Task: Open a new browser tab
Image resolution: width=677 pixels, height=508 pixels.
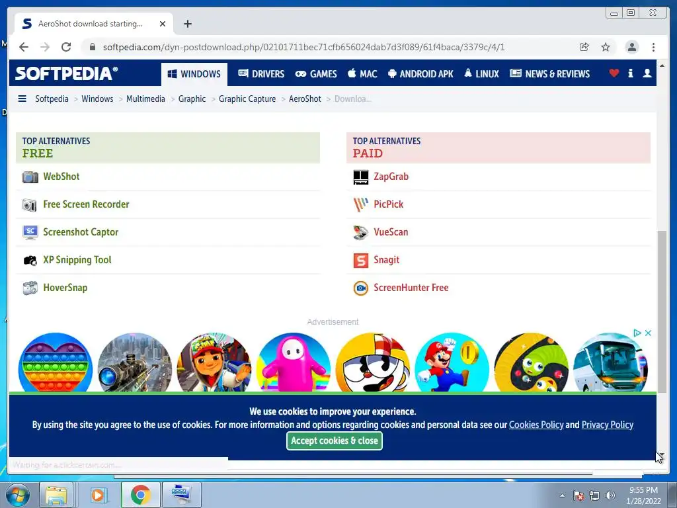Action: (187, 24)
